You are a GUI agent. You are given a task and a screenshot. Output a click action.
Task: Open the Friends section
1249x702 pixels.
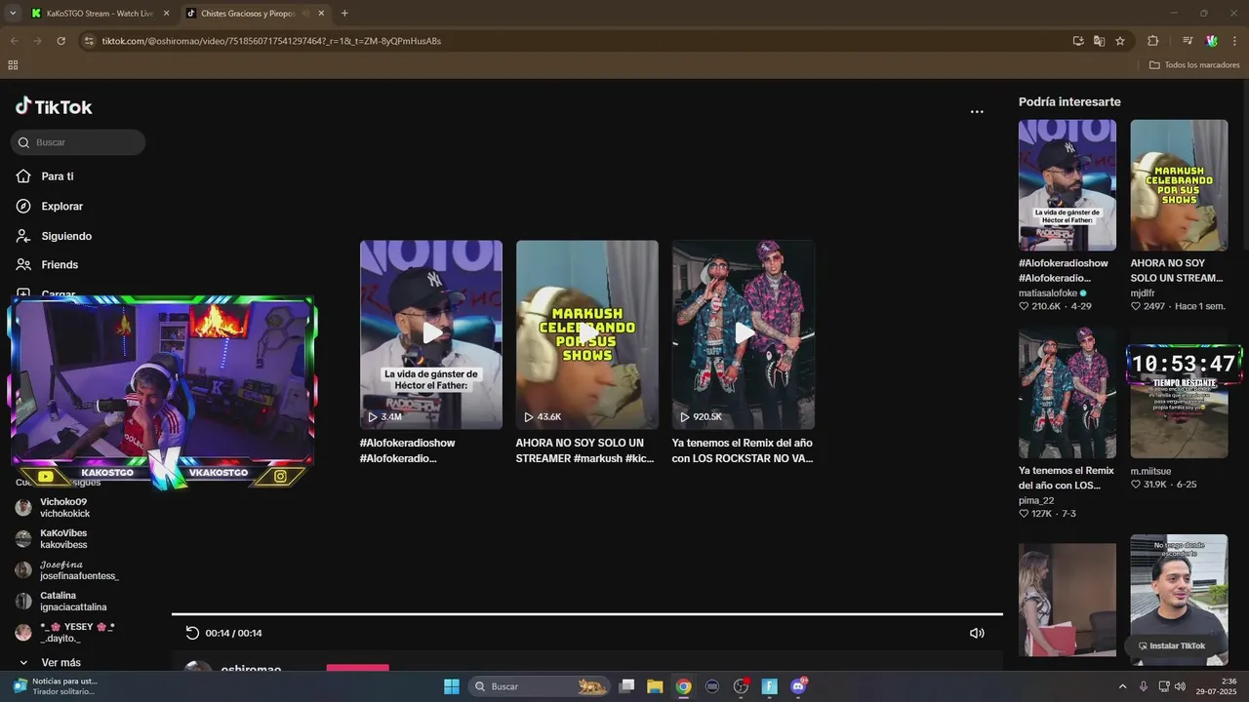[47, 265]
